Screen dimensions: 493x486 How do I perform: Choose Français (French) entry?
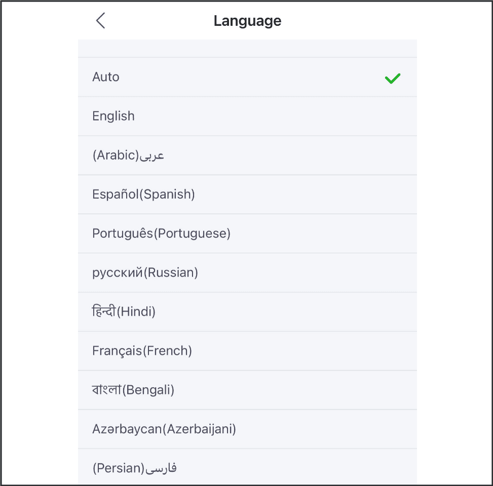point(247,351)
